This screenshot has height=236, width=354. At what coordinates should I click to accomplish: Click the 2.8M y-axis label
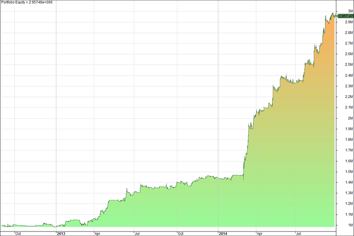349,32
